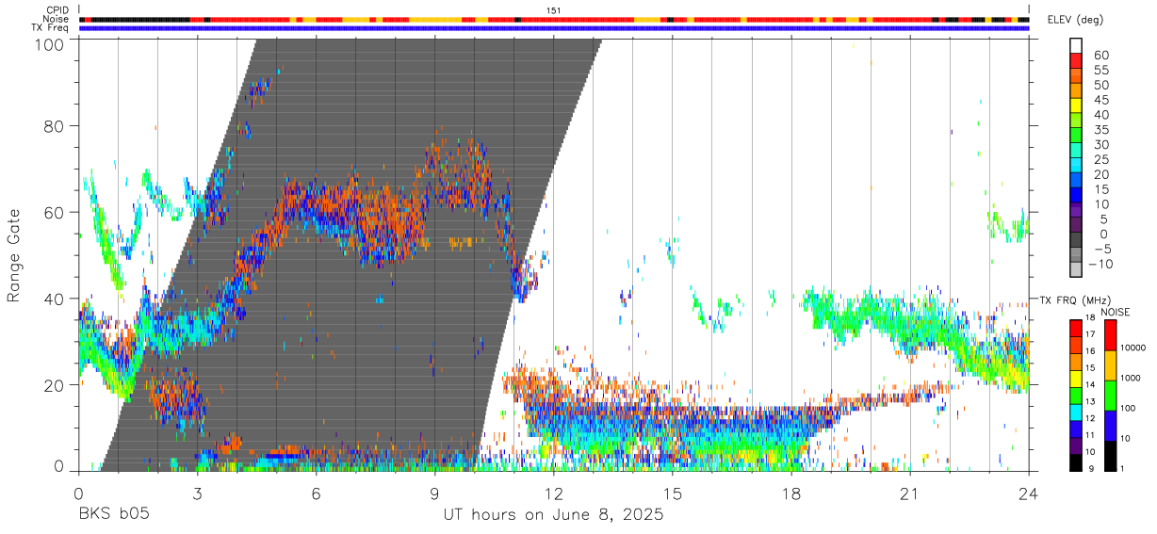
Task: Click the dark gray 0-degree elevation segment
Action: point(1077,240)
